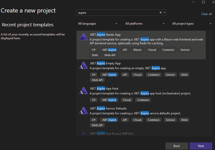
Task: Maximize the Create a new project window
Action: click(x=204, y=2)
